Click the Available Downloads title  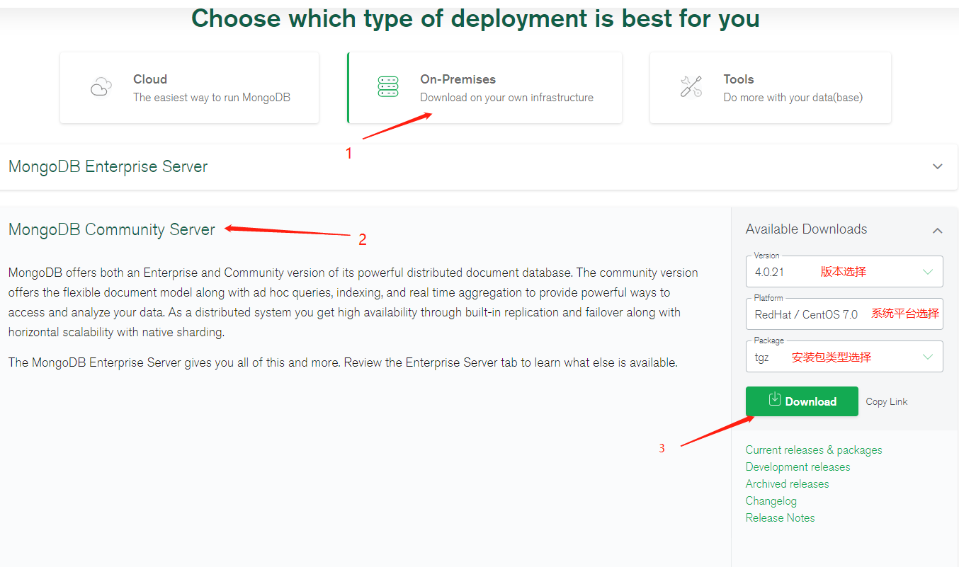click(806, 229)
